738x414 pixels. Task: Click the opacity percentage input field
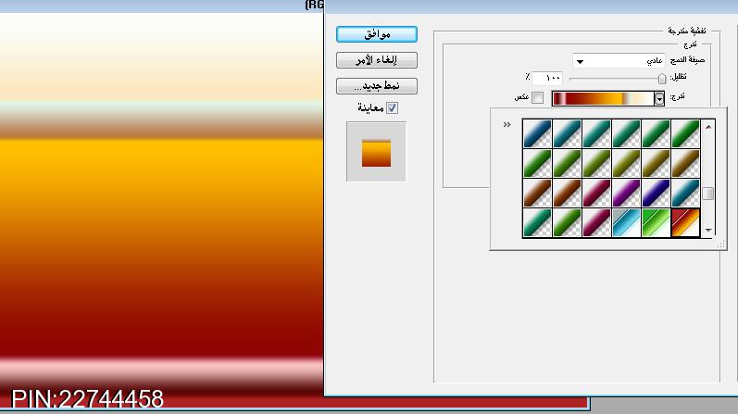pyautogui.click(x=548, y=78)
